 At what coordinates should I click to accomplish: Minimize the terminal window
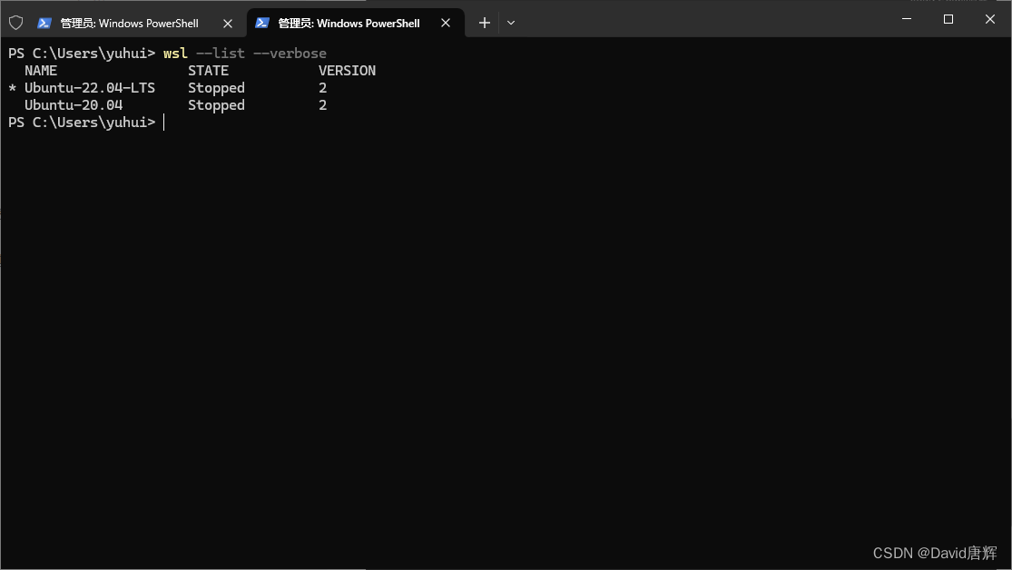907,19
